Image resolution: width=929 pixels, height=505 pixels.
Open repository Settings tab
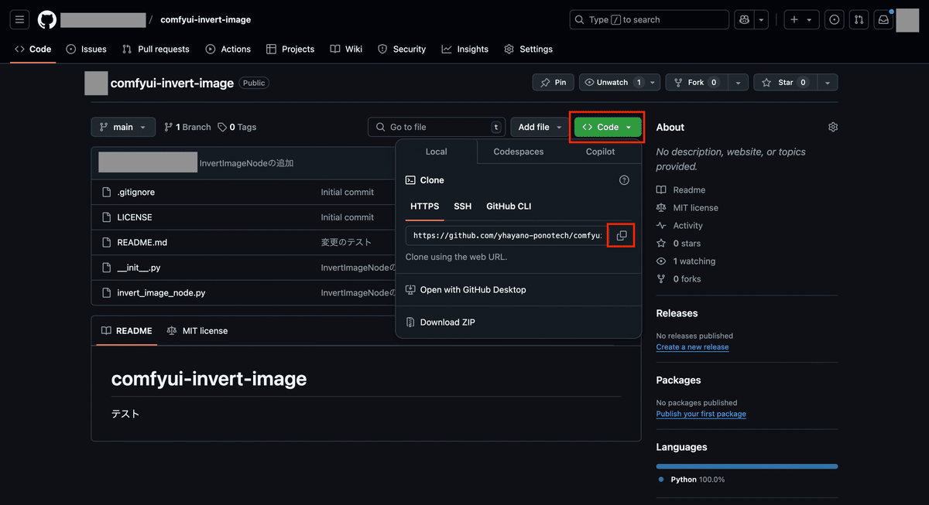pyautogui.click(x=529, y=49)
